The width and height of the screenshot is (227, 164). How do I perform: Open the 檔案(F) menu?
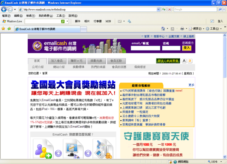click(x=6, y=16)
